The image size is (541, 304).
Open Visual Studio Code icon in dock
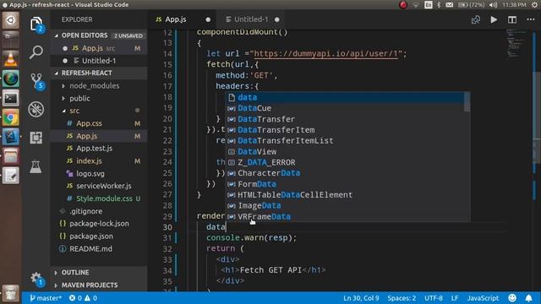pyautogui.click(x=11, y=137)
